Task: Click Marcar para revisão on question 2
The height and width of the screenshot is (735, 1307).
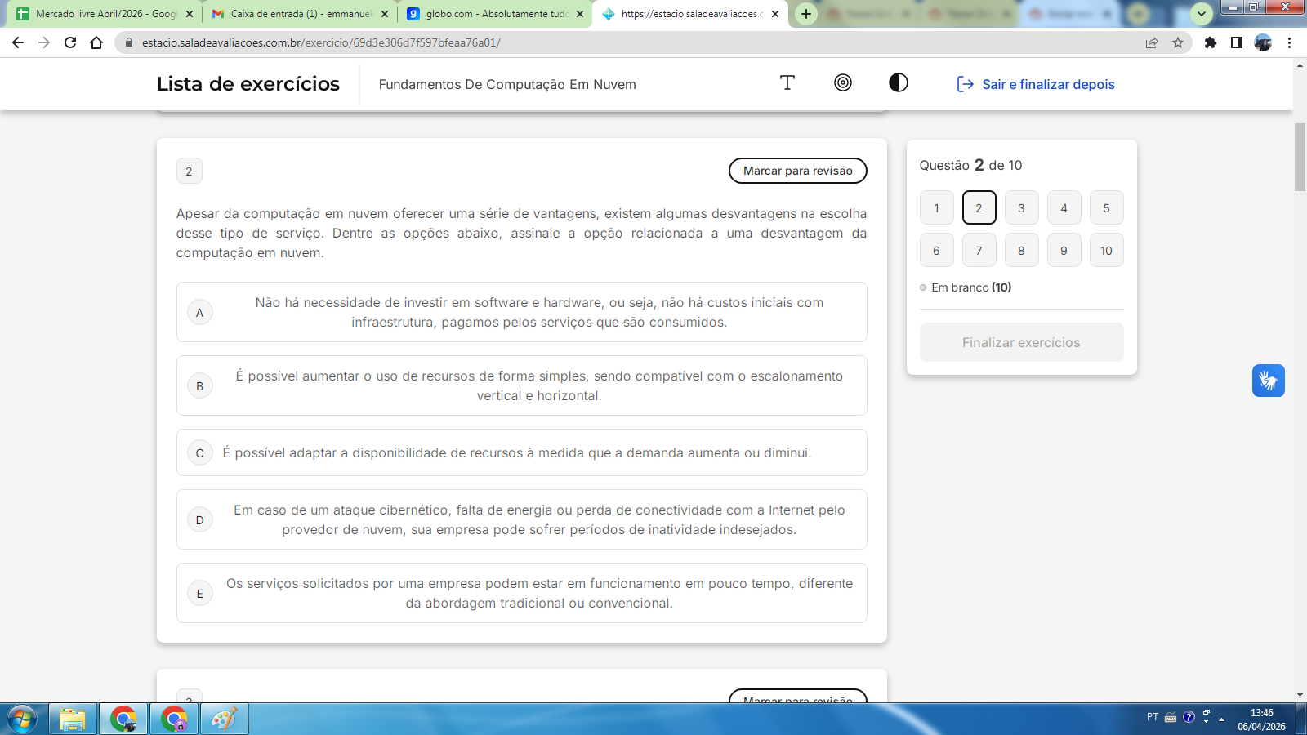Action: [x=797, y=171]
